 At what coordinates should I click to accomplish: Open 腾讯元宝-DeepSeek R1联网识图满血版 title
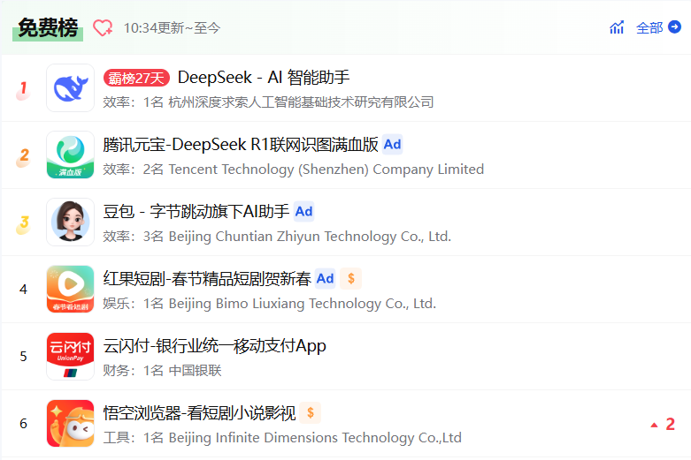click(241, 145)
